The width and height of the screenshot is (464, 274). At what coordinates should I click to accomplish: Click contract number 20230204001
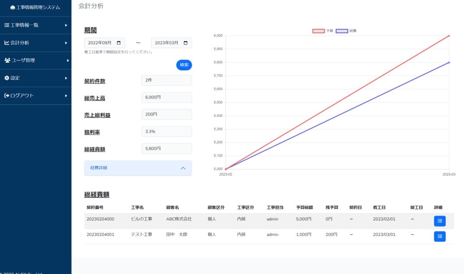[100, 234]
